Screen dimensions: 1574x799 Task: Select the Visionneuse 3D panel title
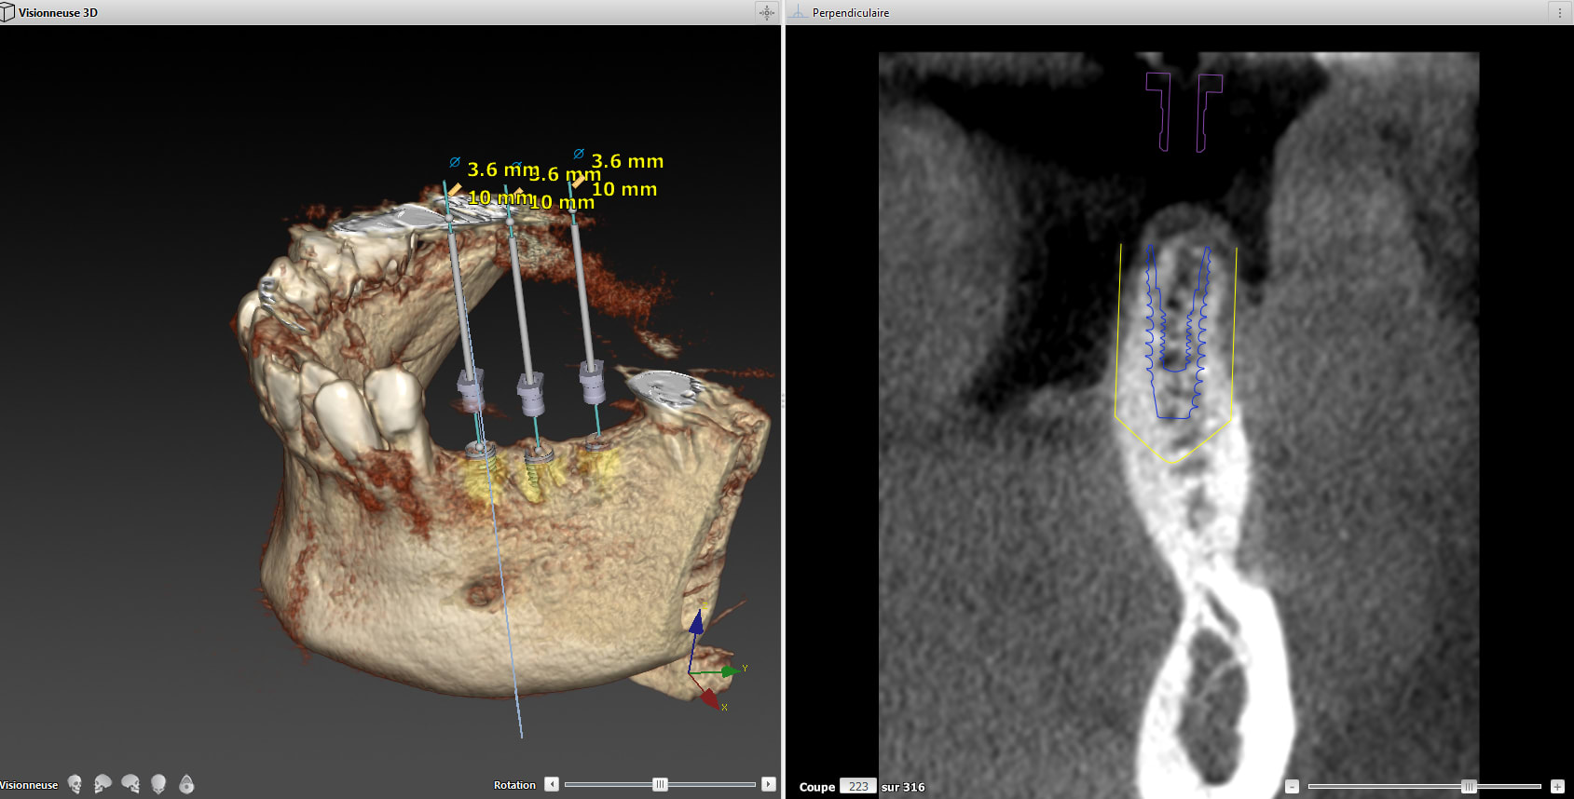point(58,13)
